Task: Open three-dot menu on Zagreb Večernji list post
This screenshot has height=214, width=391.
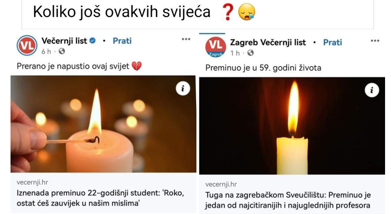Action: click(375, 41)
